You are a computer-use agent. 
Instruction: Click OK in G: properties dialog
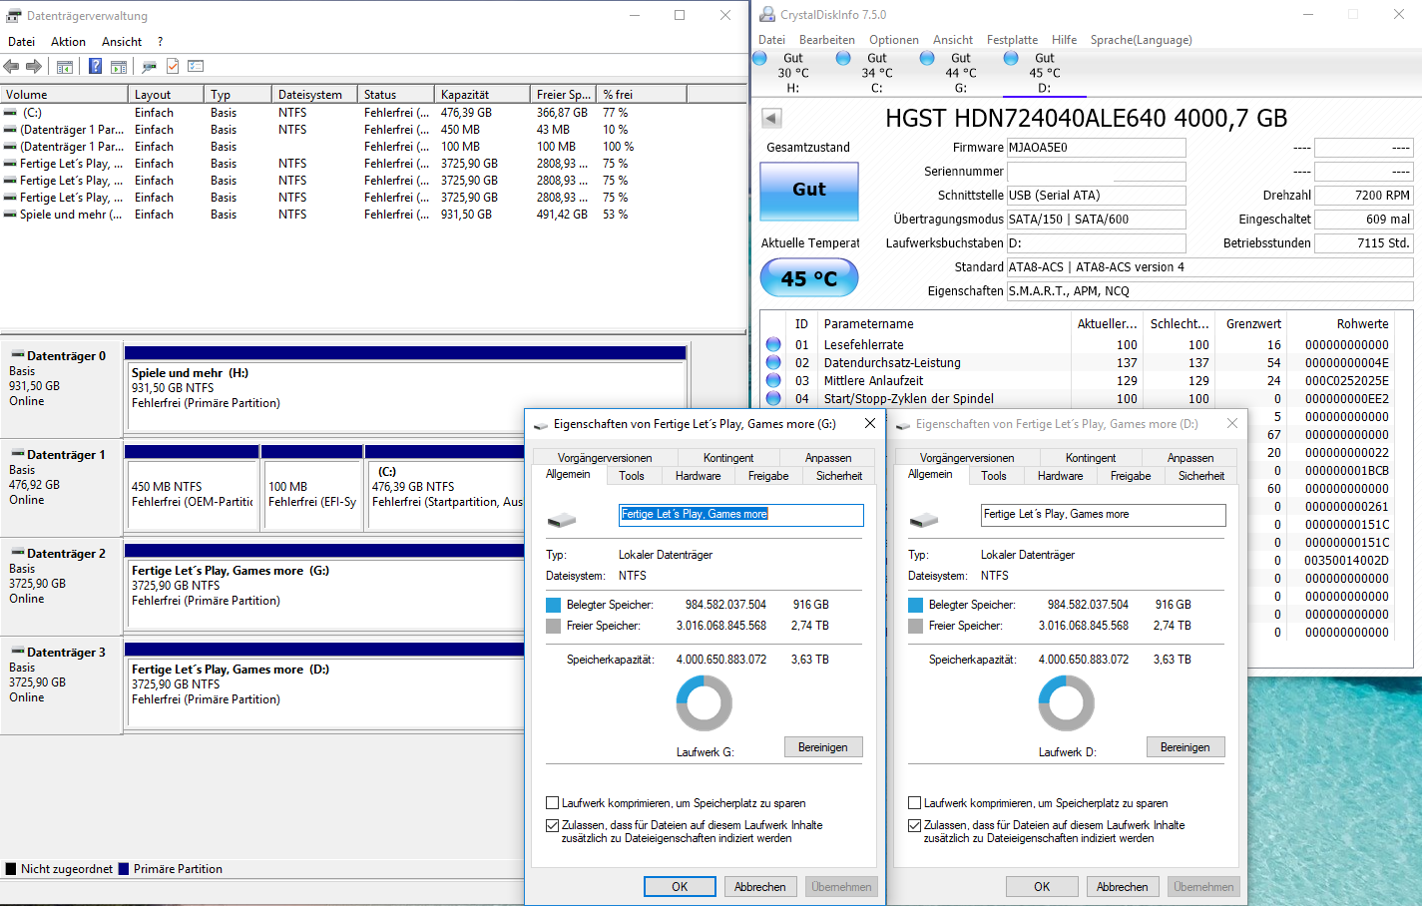tap(680, 886)
